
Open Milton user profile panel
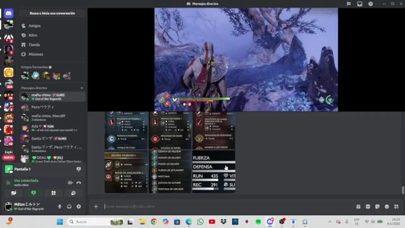pos(28,206)
